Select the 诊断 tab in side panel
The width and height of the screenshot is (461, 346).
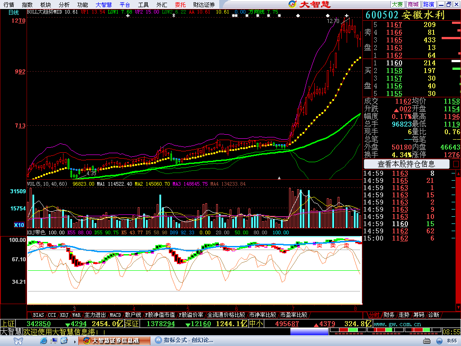(434, 315)
